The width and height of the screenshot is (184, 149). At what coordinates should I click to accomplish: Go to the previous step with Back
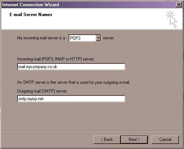tap(107, 140)
